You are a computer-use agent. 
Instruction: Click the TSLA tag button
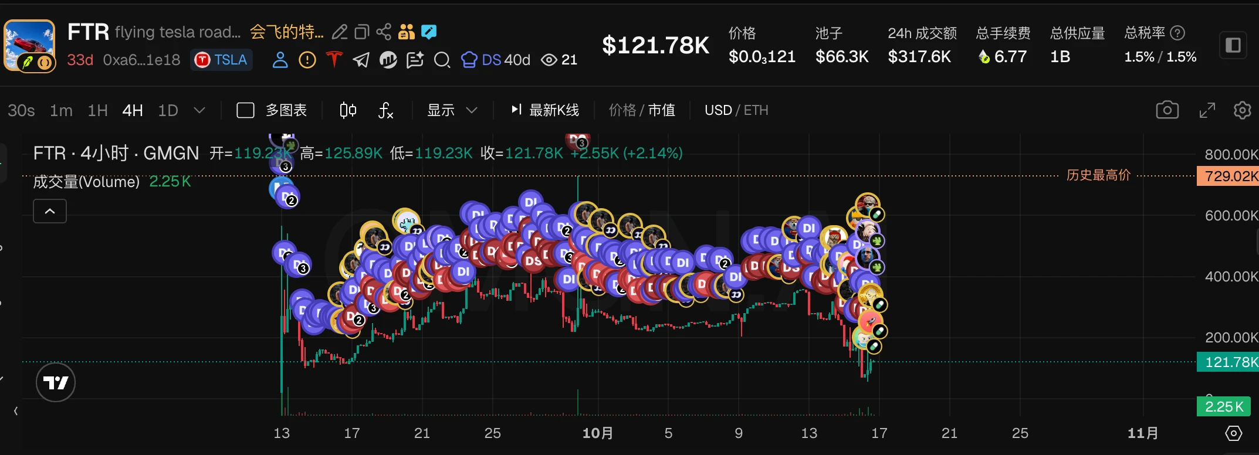pyautogui.click(x=221, y=60)
